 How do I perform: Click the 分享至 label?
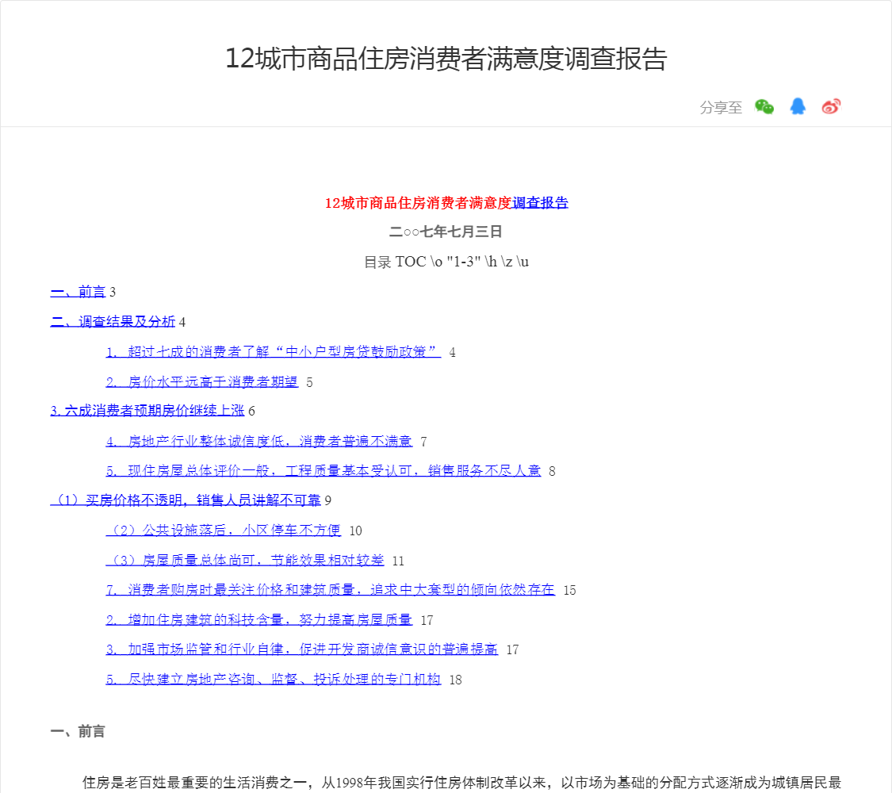click(721, 107)
